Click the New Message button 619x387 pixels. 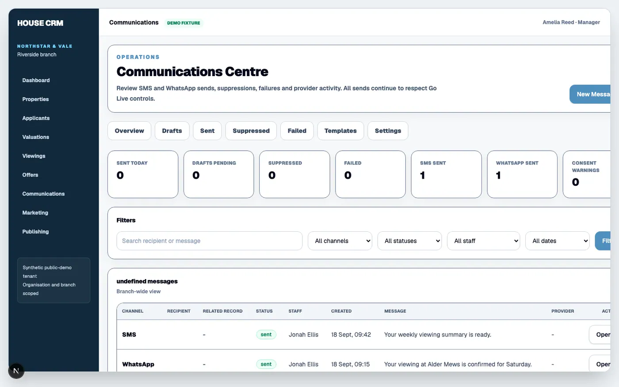[590, 94]
